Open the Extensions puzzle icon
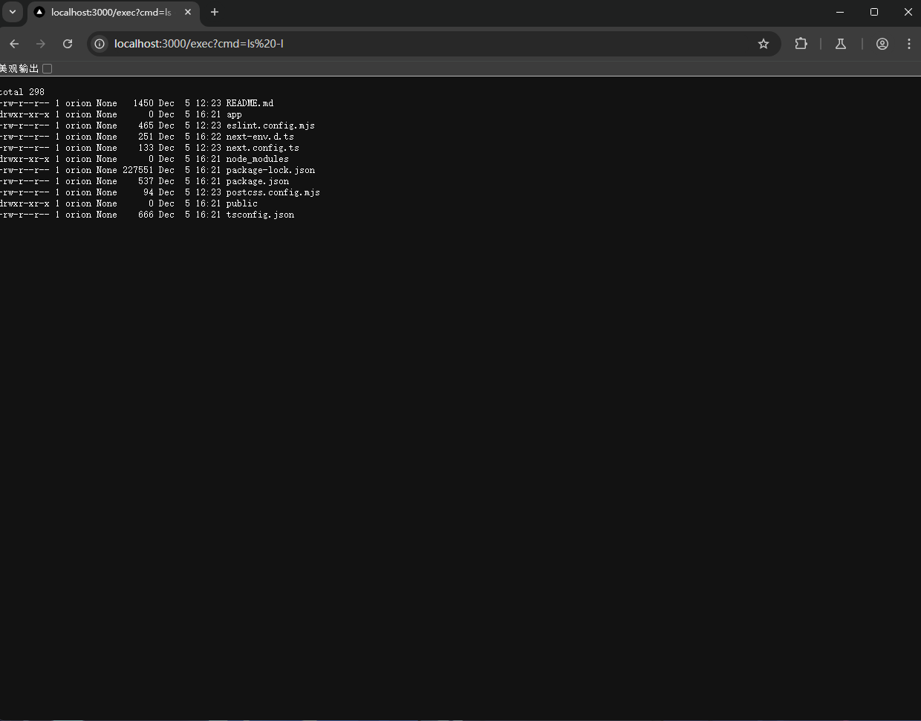The height and width of the screenshot is (721, 921). point(801,44)
